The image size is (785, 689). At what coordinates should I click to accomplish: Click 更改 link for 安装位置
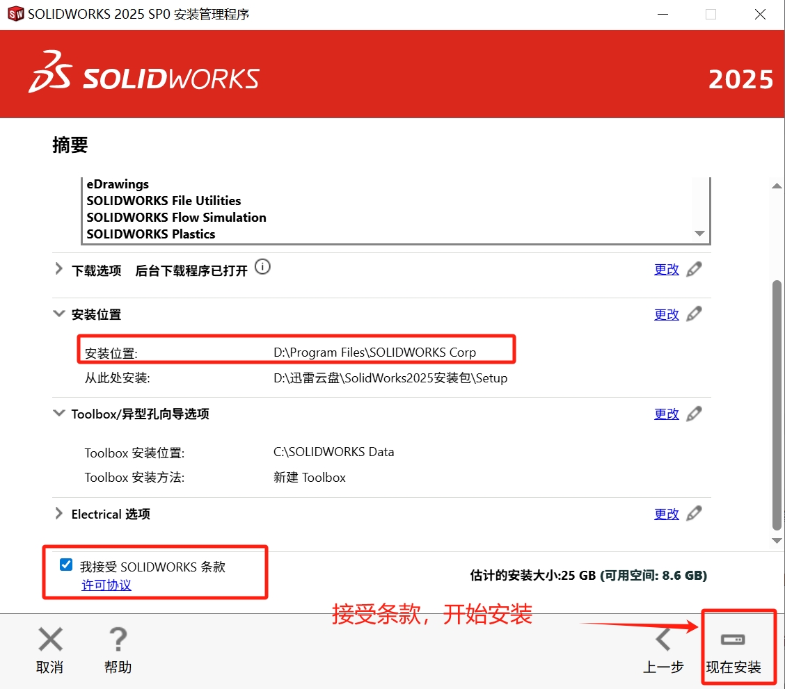point(667,314)
